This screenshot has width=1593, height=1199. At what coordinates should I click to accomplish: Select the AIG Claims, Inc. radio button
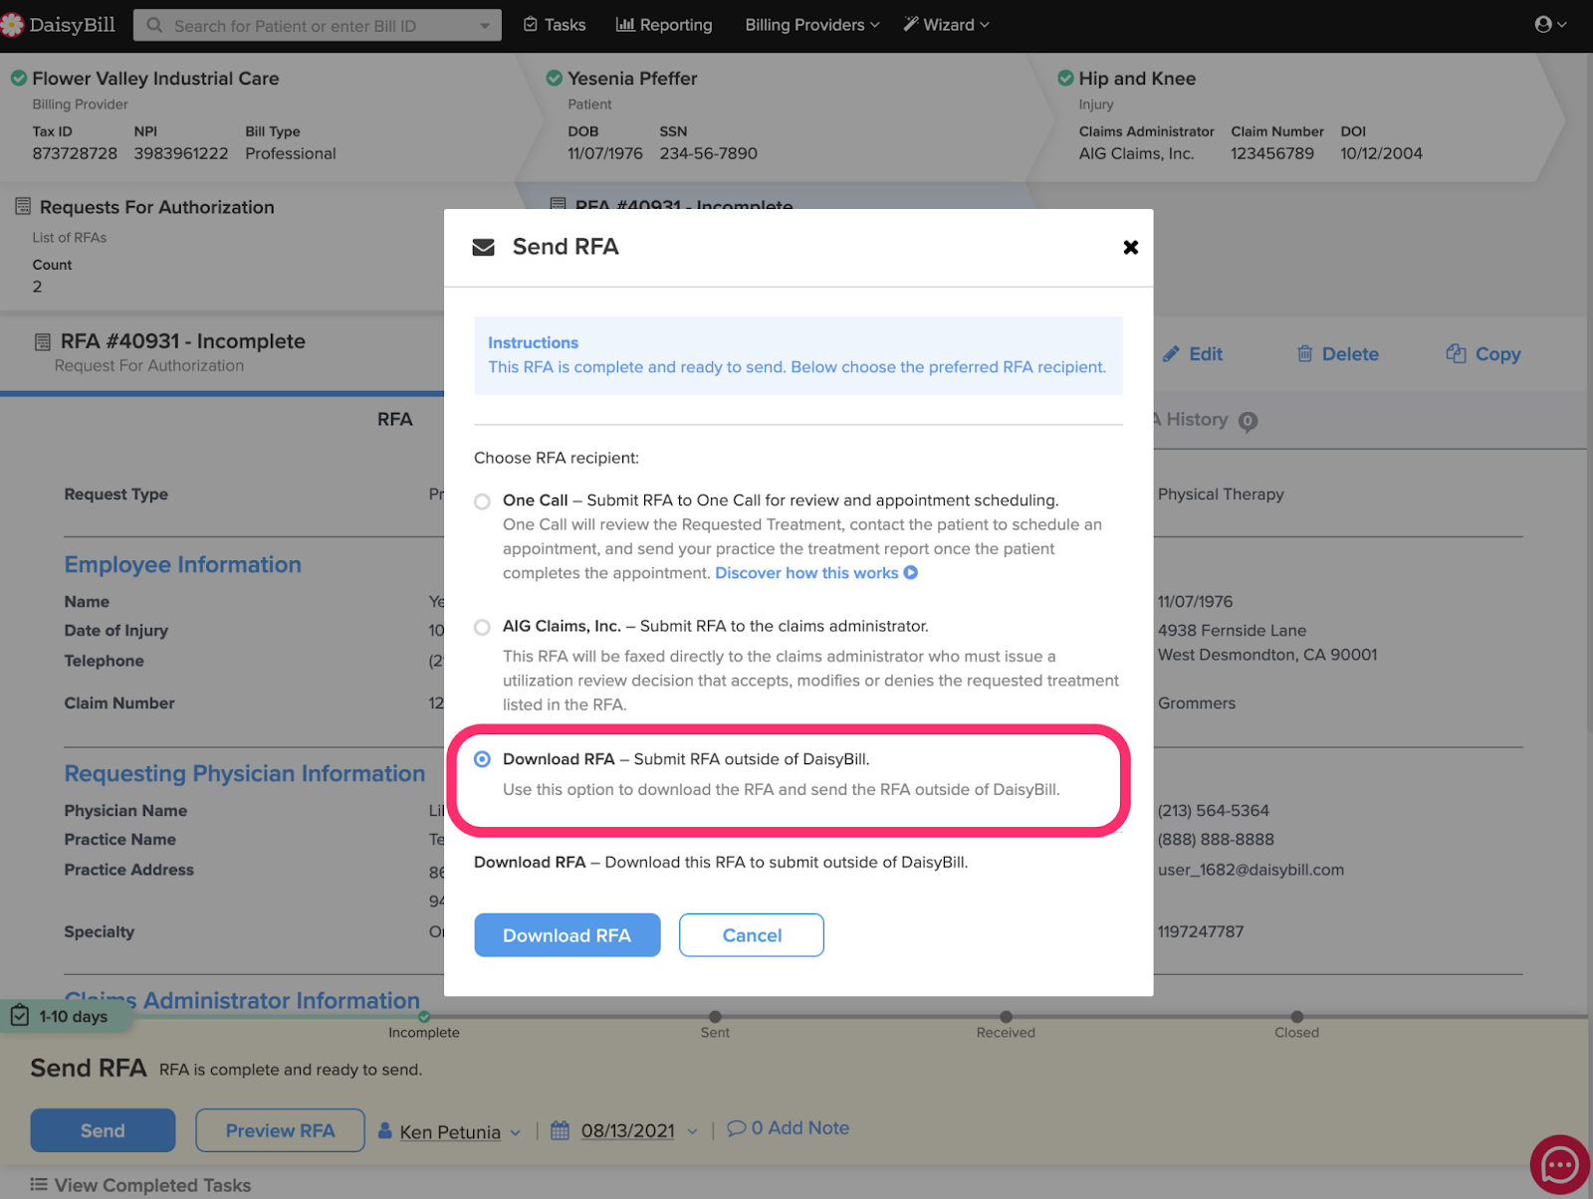pyautogui.click(x=482, y=627)
